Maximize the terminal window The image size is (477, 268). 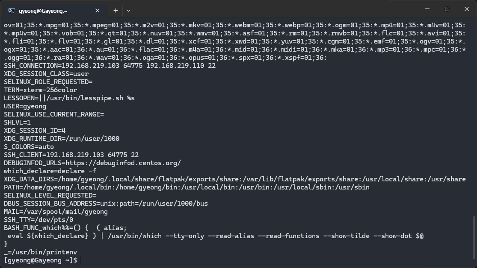(x=447, y=9)
